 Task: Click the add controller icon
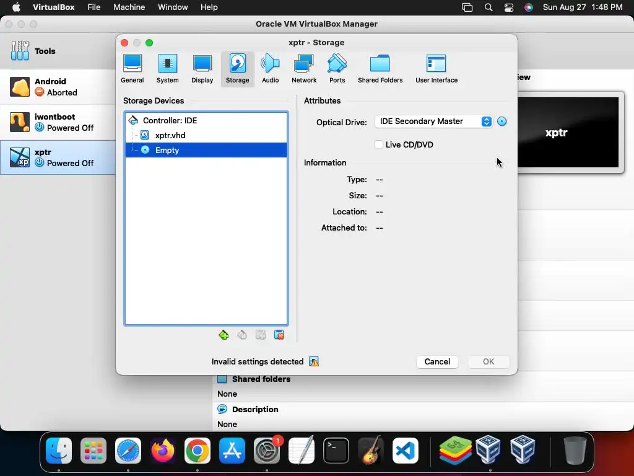(224, 335)
